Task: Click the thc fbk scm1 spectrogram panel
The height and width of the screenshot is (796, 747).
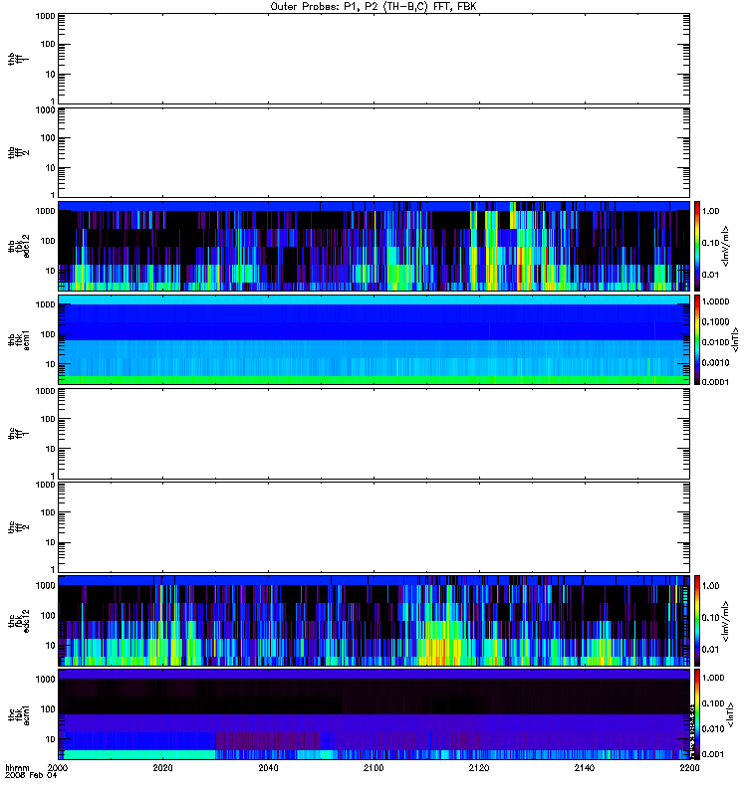Action: (x=374, y=714)
